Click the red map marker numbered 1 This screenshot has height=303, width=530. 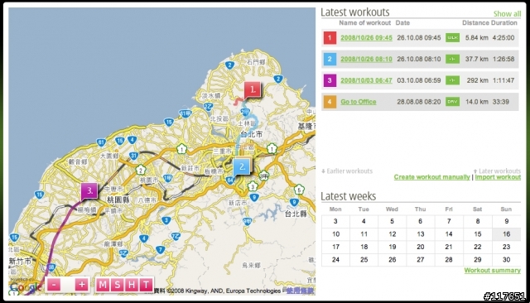[x=252, y=90]
